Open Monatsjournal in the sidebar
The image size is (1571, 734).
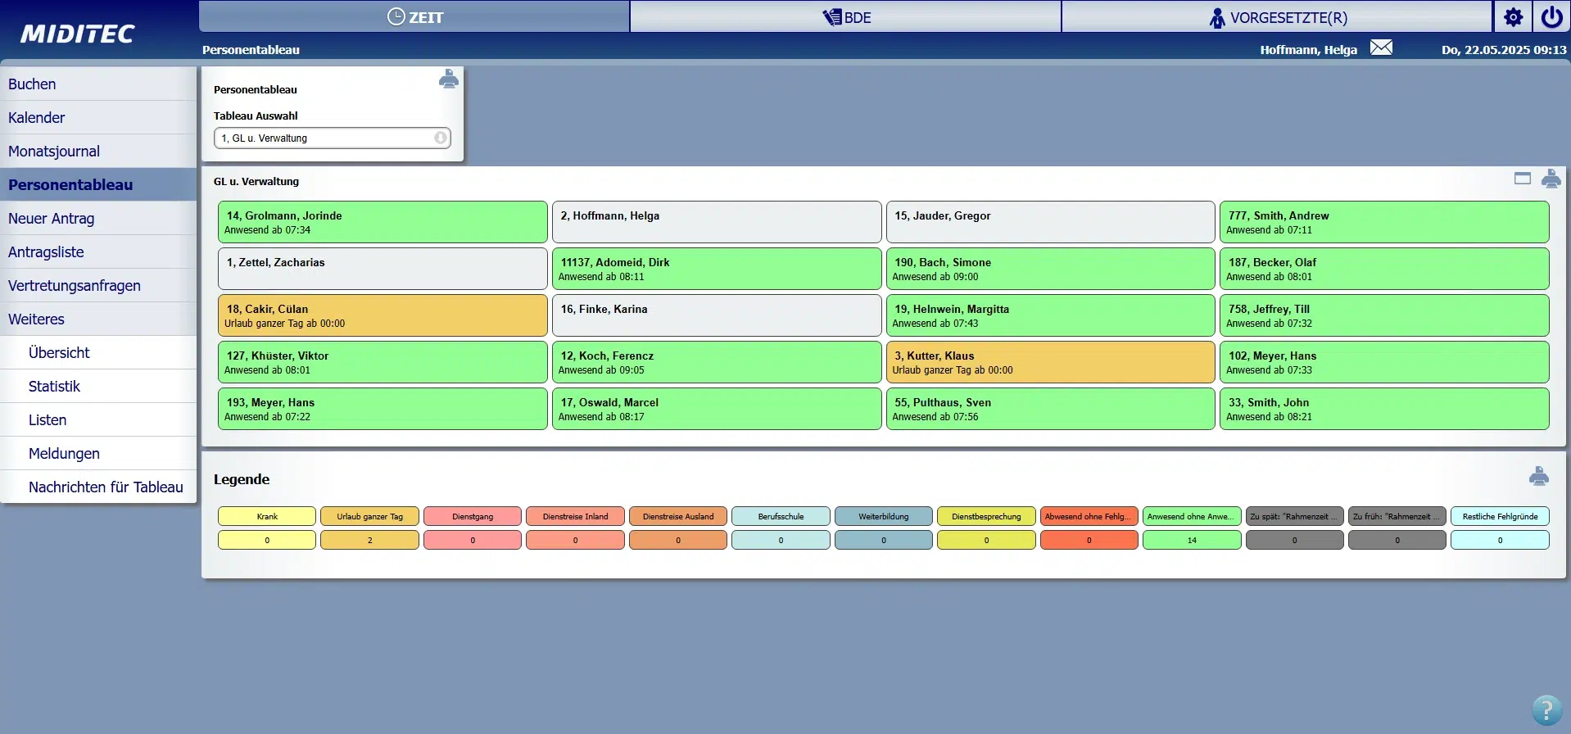coord(54,152)
